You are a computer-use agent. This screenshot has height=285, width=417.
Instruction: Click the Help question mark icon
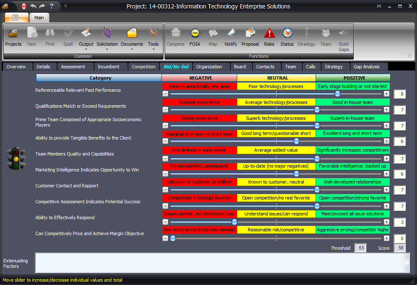click(52, 6)
